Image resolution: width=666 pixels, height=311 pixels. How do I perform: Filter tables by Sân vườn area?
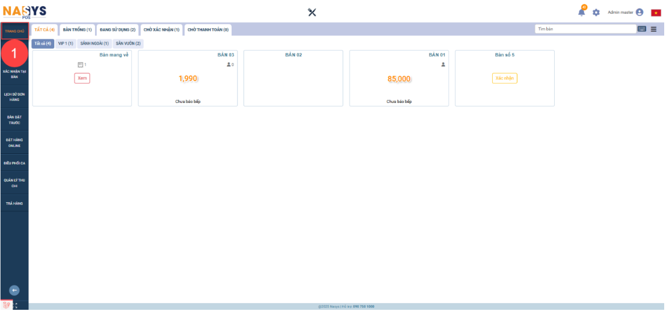pyautogui.click(x=128, y=43)
